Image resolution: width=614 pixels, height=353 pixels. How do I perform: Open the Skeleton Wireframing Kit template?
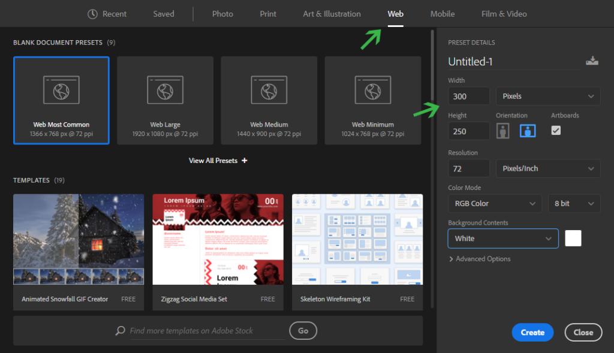pyautogui.click(x=357, y=252)
